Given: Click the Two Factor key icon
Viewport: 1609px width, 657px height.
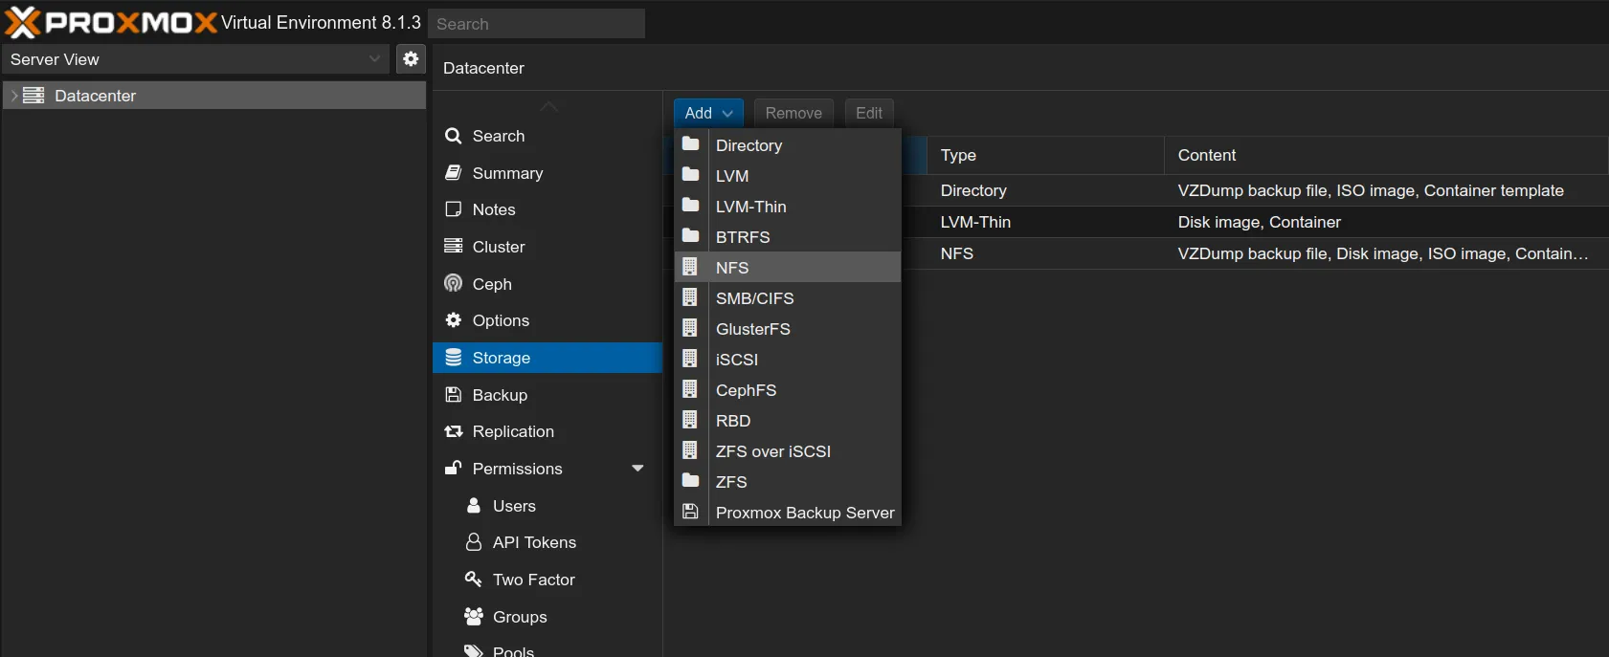Looking at the screenshot, I should pyautogui.click(x=473, y=580).
